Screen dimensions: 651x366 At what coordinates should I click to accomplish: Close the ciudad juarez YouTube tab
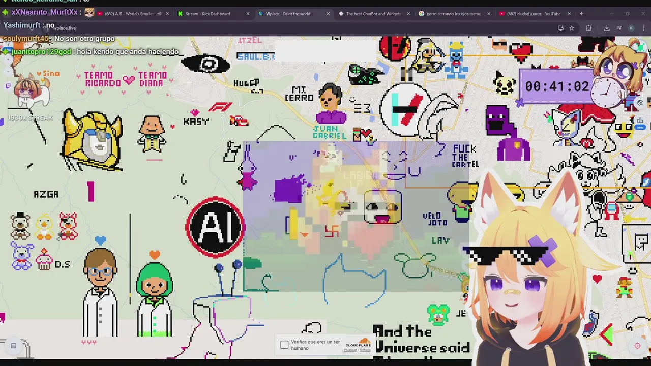[x=569, y=14]
